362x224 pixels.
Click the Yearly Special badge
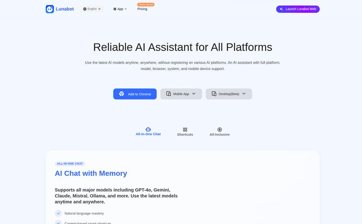146,5
